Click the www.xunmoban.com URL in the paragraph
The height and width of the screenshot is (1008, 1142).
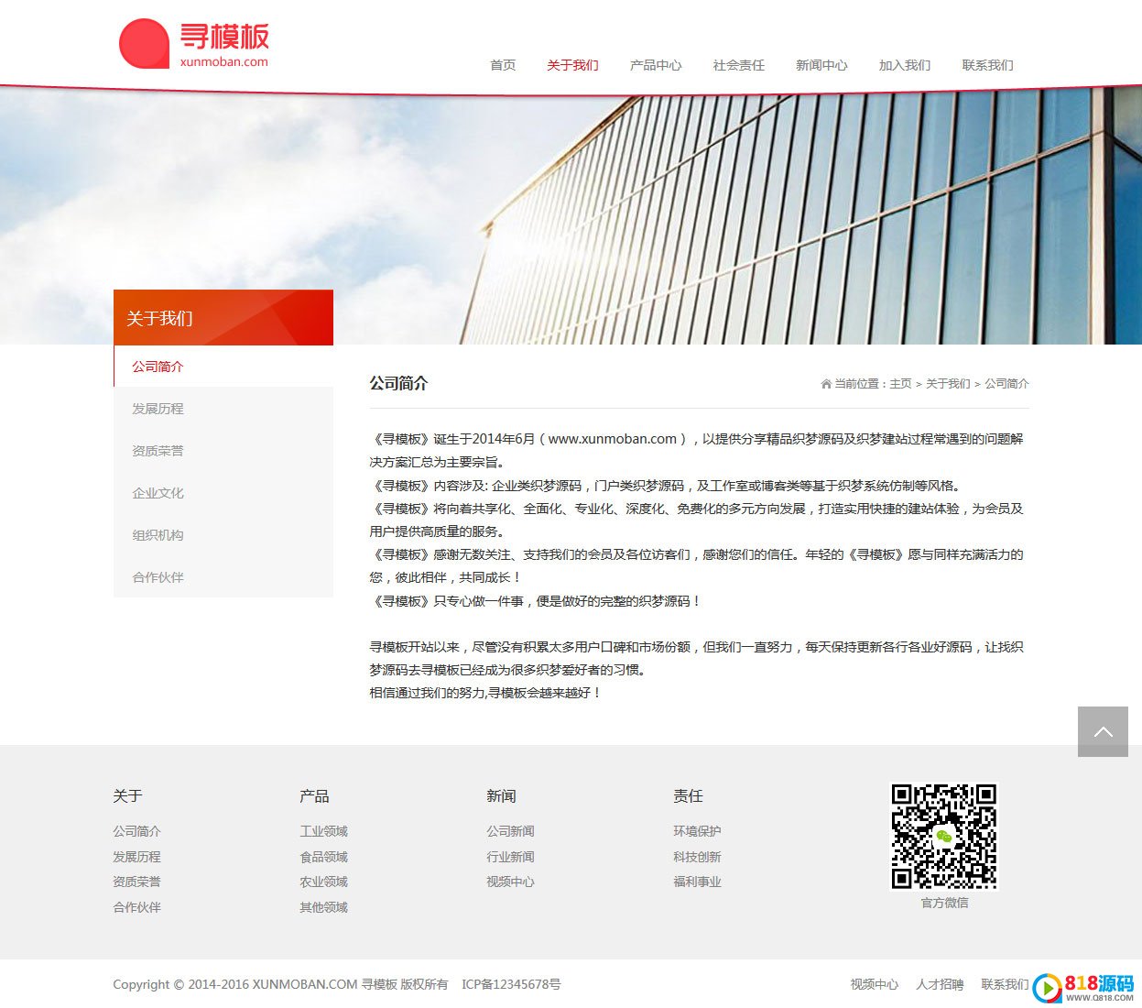[613, 439]
